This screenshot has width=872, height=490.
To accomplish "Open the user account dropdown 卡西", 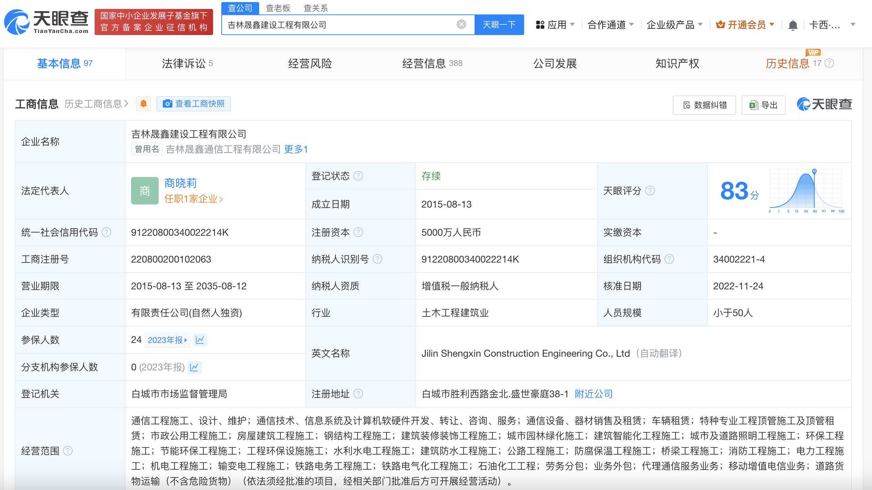I will coord(832,25).
